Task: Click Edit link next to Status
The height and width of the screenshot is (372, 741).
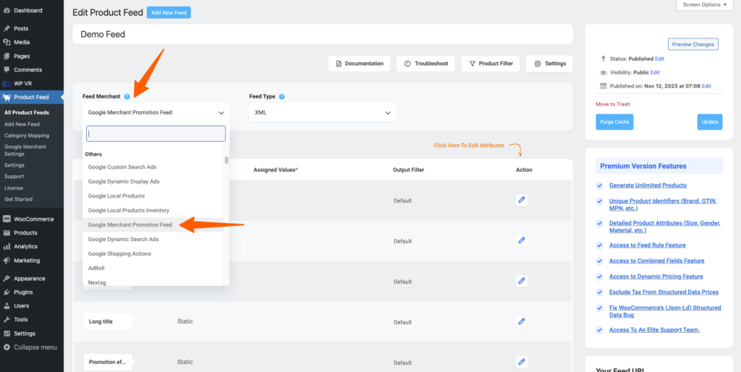Action: pos(660,59)
